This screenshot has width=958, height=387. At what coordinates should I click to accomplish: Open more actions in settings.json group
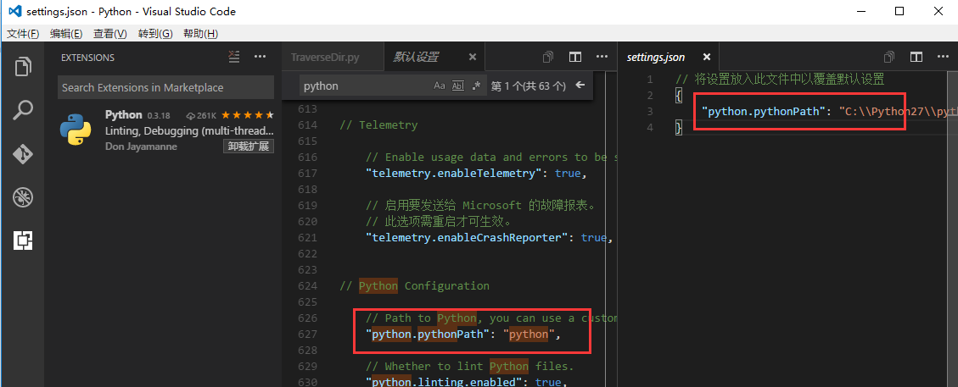click(943, 57)
